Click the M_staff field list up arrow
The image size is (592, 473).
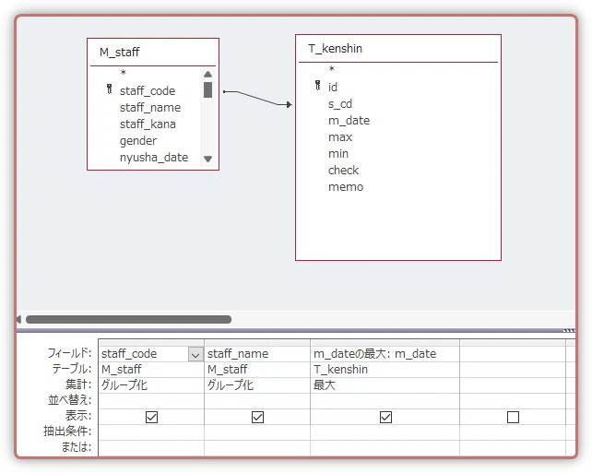coord(207,74)
